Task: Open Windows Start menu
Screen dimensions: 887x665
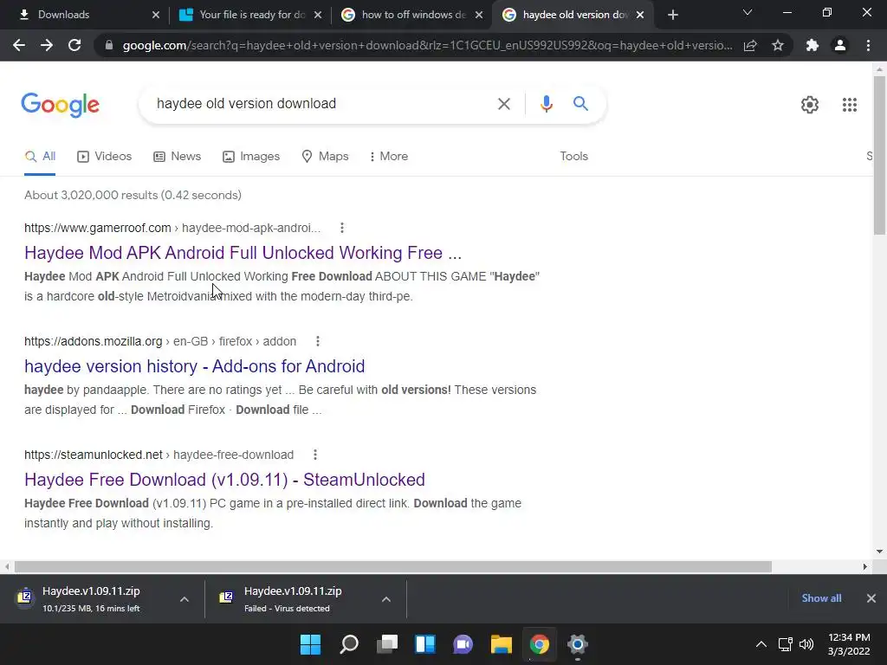Action: pos(310,644)
